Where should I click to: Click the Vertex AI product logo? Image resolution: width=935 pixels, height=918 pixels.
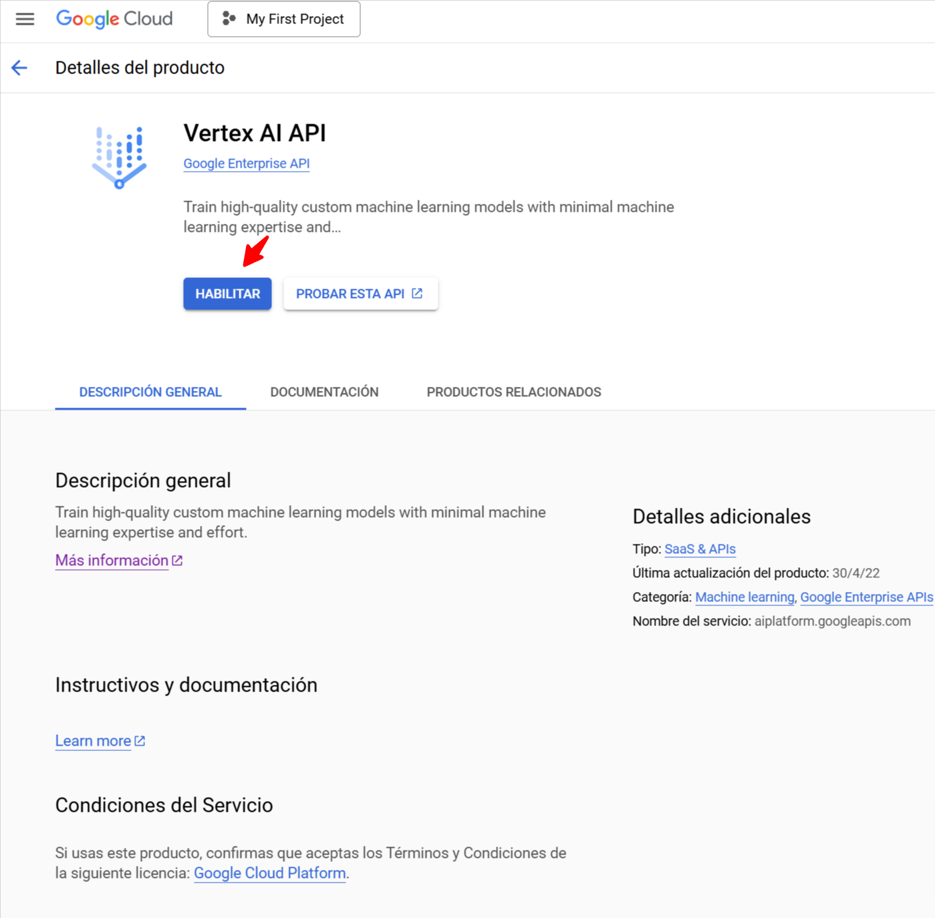(120, 157)
